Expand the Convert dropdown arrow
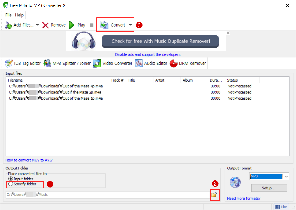The width and height of the screenshot is (296, 210). pyautogui.click(x=130, y=25)
